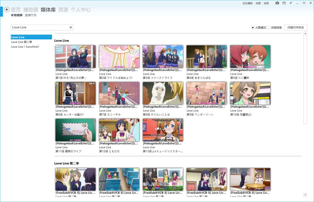Switch to mini mode icon
Screen dimensions: 314x202
(284, 3)
